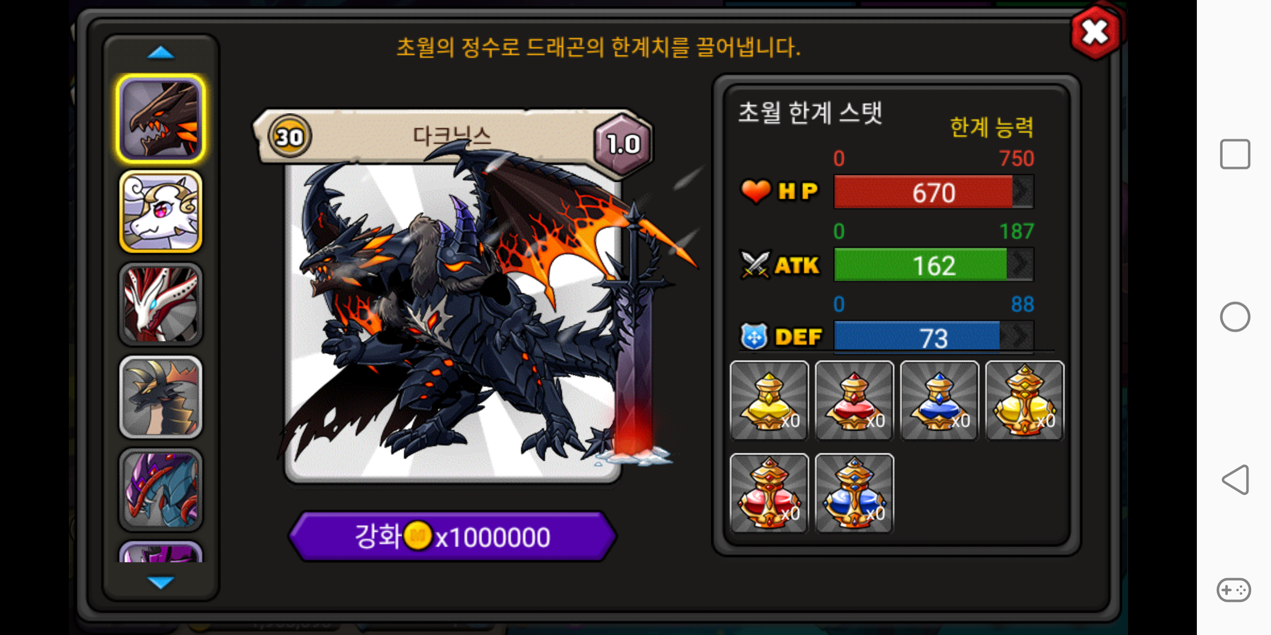
Task: Click the red HP 670 bar
Action: tap(933, 192)
